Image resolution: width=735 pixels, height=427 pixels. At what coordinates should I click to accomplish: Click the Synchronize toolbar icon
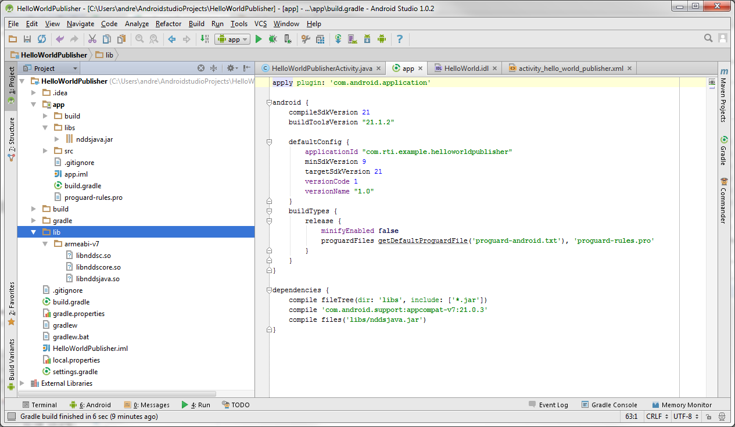click(42, 39)
